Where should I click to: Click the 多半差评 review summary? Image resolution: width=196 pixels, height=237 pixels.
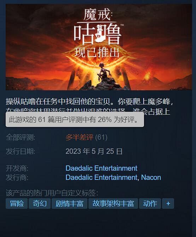(80, 137)
